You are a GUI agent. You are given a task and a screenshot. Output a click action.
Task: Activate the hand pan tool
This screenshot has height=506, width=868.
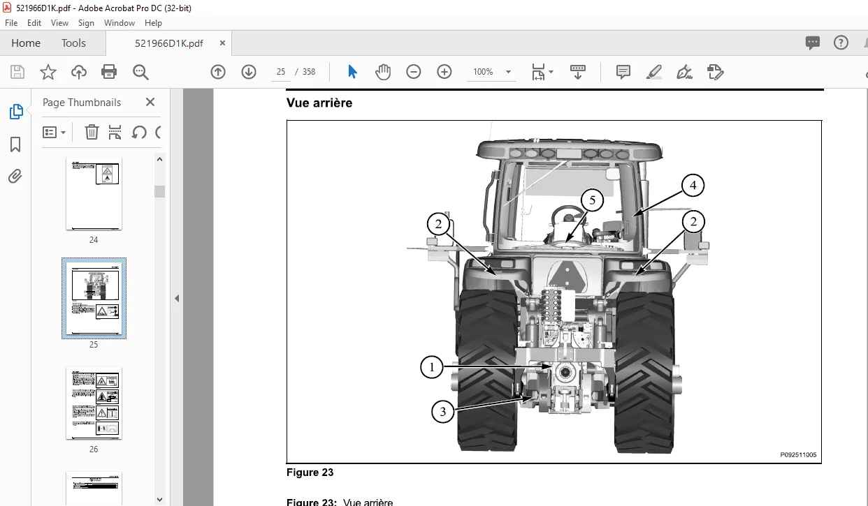coord(383,72)
